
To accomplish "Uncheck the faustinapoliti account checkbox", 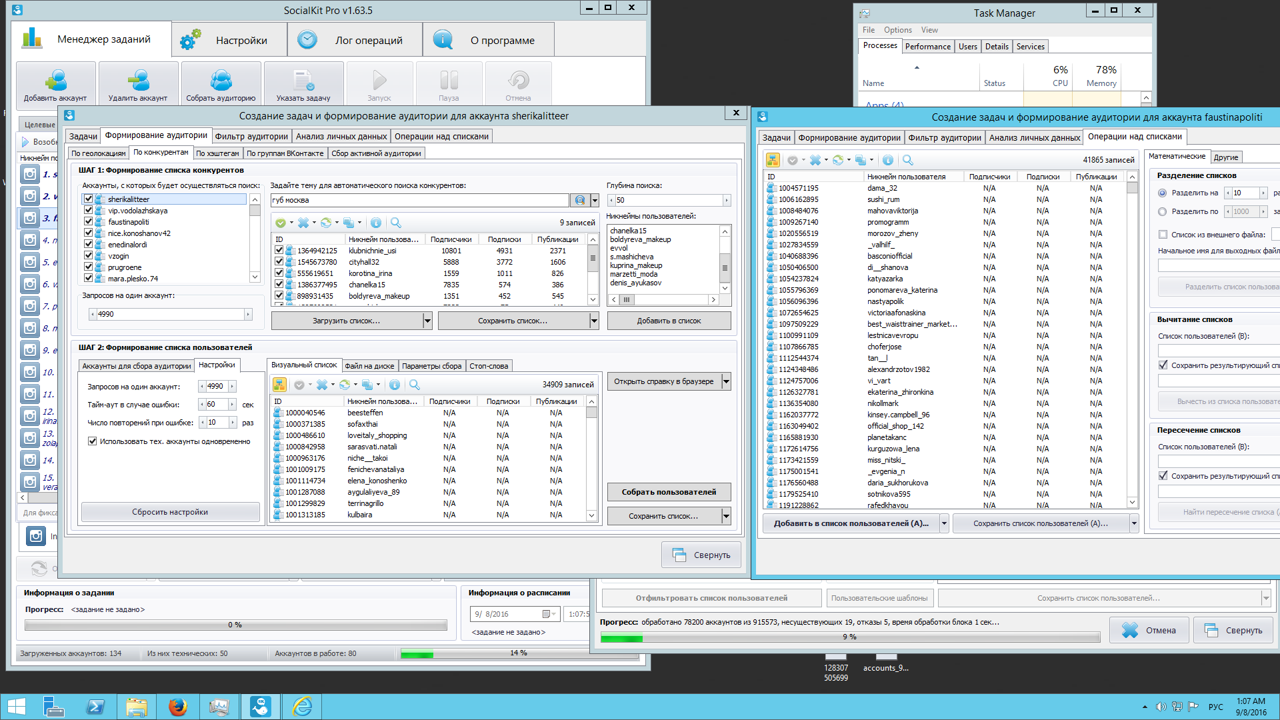I will 89,222.
